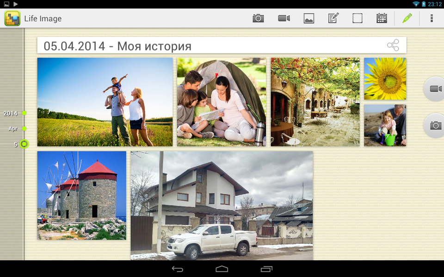Open the sunflower photo

pos(385,79)
